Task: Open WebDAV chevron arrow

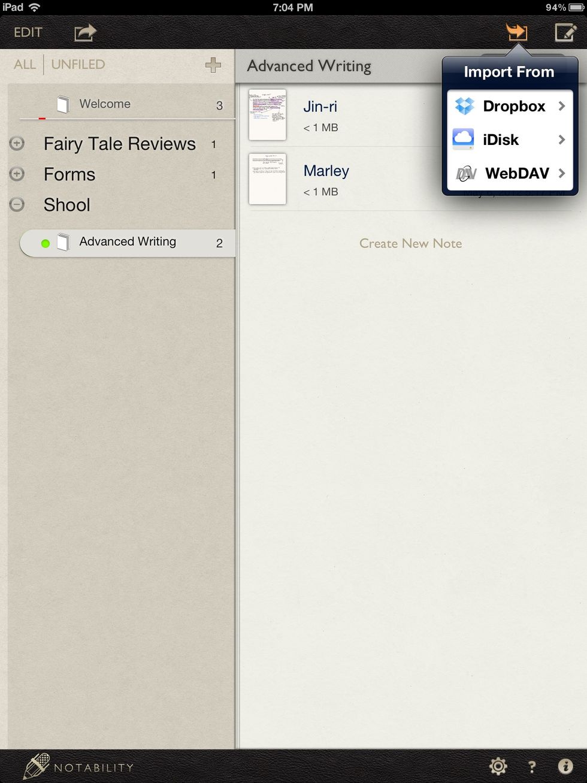Action: pos(561,173)
